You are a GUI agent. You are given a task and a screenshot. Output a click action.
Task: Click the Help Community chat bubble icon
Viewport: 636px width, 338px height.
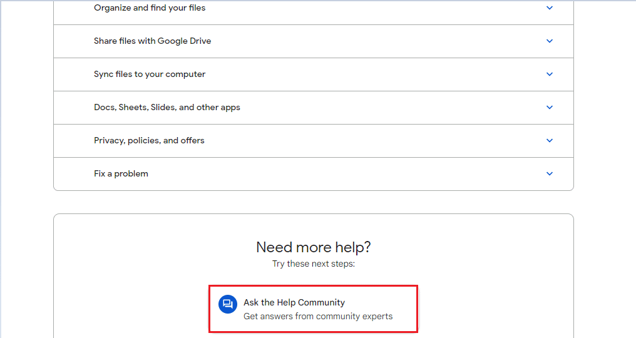pos(228,304)
